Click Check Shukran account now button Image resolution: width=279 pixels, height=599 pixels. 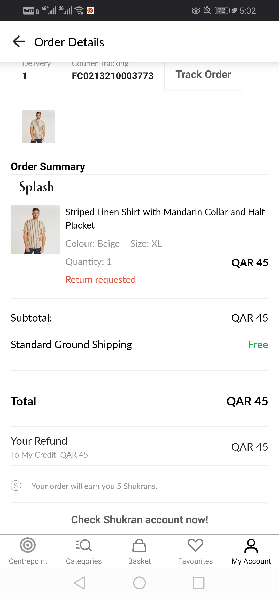(139, 519)
